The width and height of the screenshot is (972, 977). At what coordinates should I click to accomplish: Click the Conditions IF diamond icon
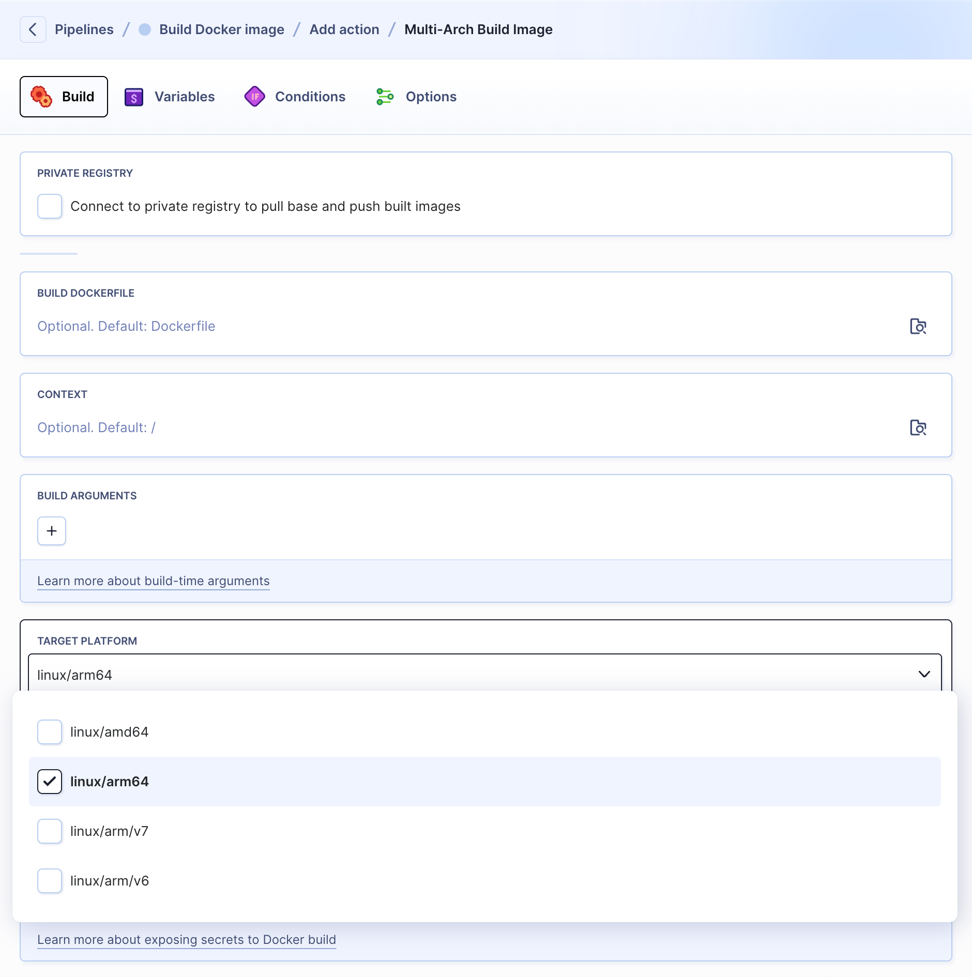click(x=255, y=97)
